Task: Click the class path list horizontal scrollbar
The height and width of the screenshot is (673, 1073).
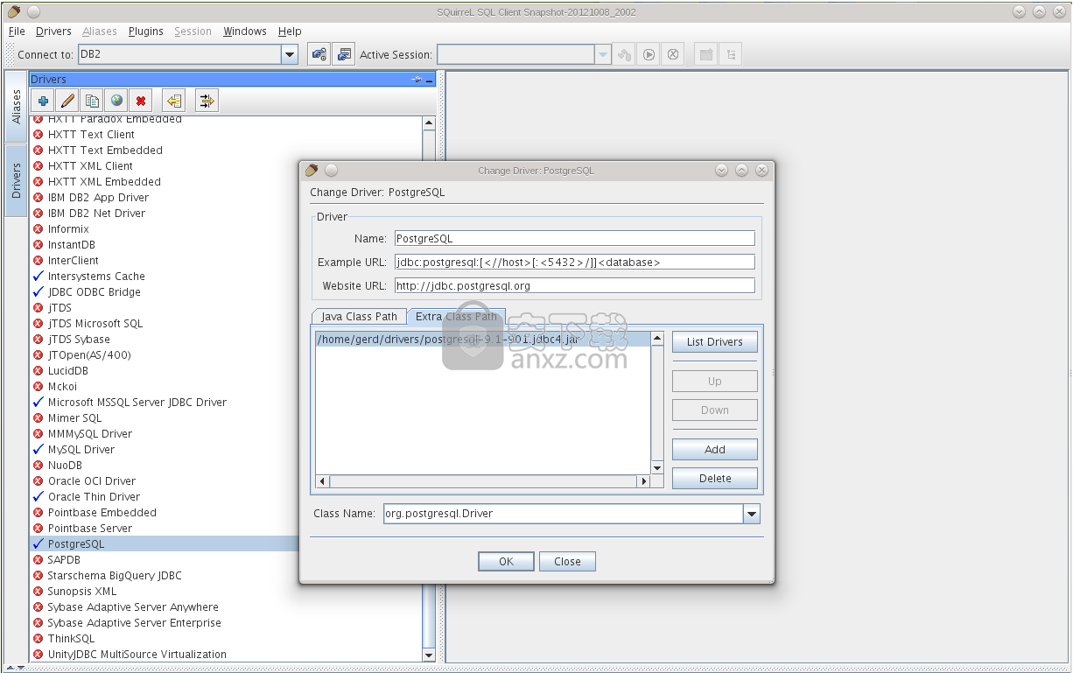Action: [x=483, y=481]
